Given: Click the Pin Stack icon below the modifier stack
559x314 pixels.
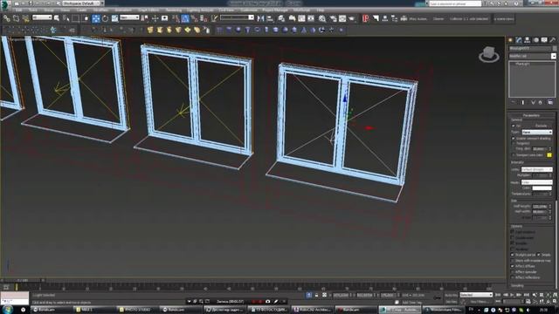Looking at the screenshot, I should point(513,103).
